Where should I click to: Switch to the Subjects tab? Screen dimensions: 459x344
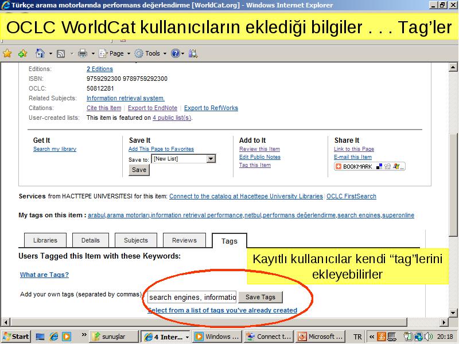[136, 240]
